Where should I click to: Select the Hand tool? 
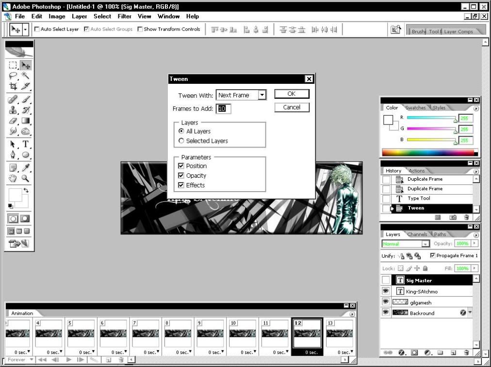pos(13,179)
